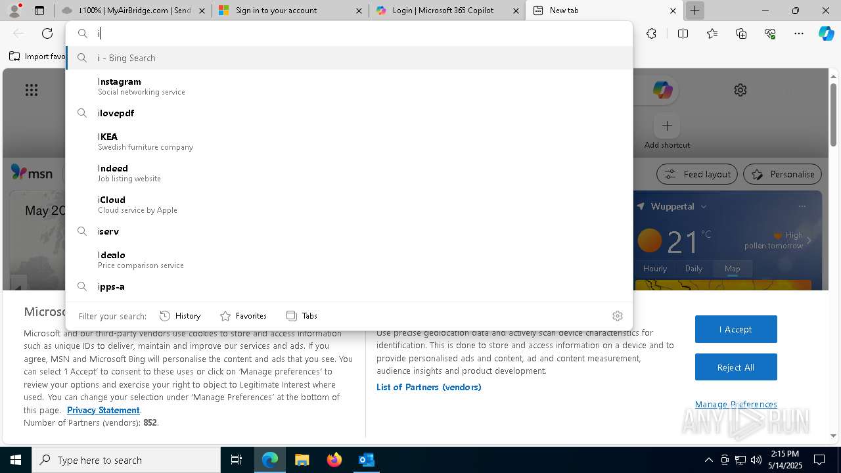This screenshot has width=841, height=473.
Task: Open the Manage Preferences link
Action: pyautogui.click(x=736, y=404)
